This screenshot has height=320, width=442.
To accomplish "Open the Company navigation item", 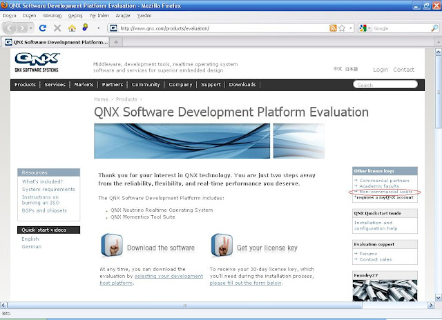I will click(180, 84).
